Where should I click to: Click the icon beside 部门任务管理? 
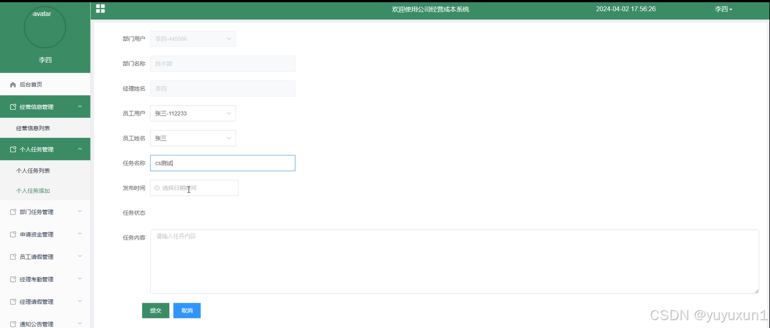(x=13, y=212)
